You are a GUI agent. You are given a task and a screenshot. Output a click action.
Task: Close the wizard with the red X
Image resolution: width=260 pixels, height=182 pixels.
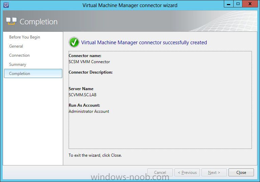pyautogui.click(x=250, y=4)
